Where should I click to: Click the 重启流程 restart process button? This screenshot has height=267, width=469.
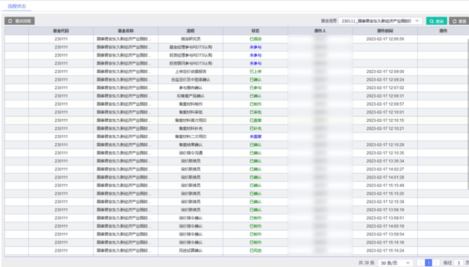click(x=20, y=21)
